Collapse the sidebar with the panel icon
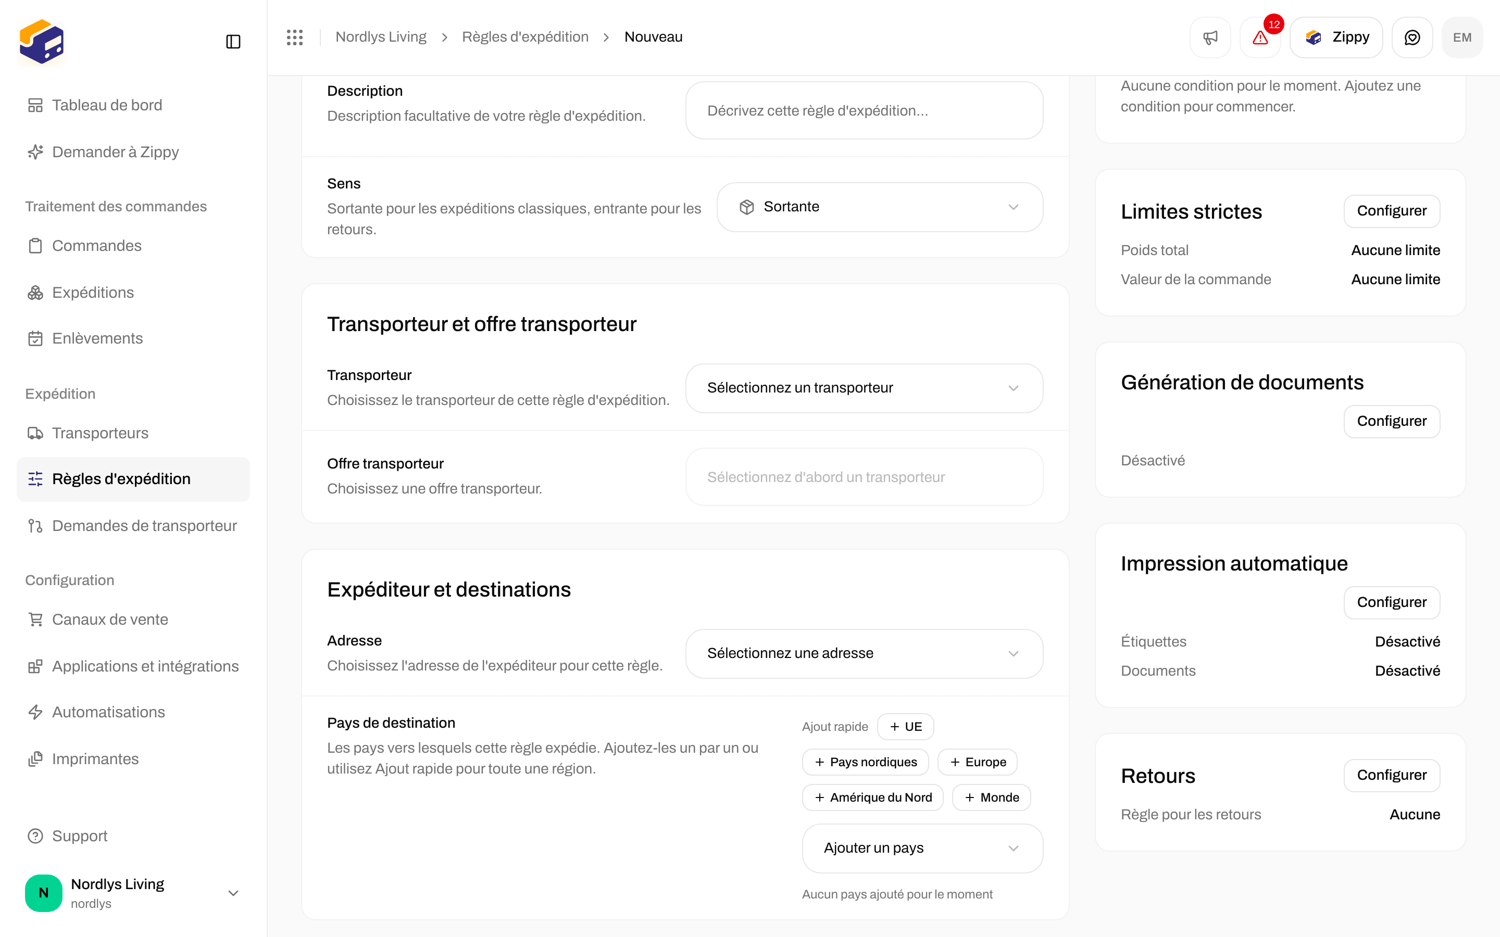The width and height of the screenshot is (1500, 937). pos(233,42)
